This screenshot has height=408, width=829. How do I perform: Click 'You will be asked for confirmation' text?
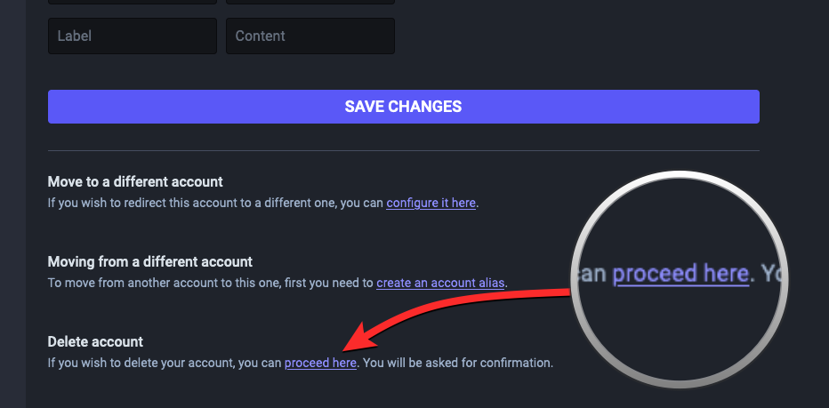459,363
